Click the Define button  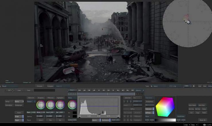tap(133, 109)
